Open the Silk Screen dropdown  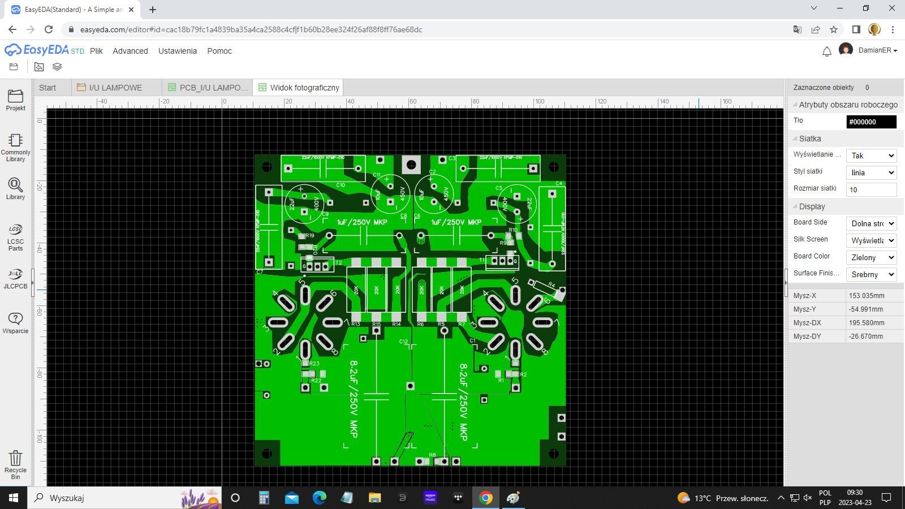click(871, 240)
